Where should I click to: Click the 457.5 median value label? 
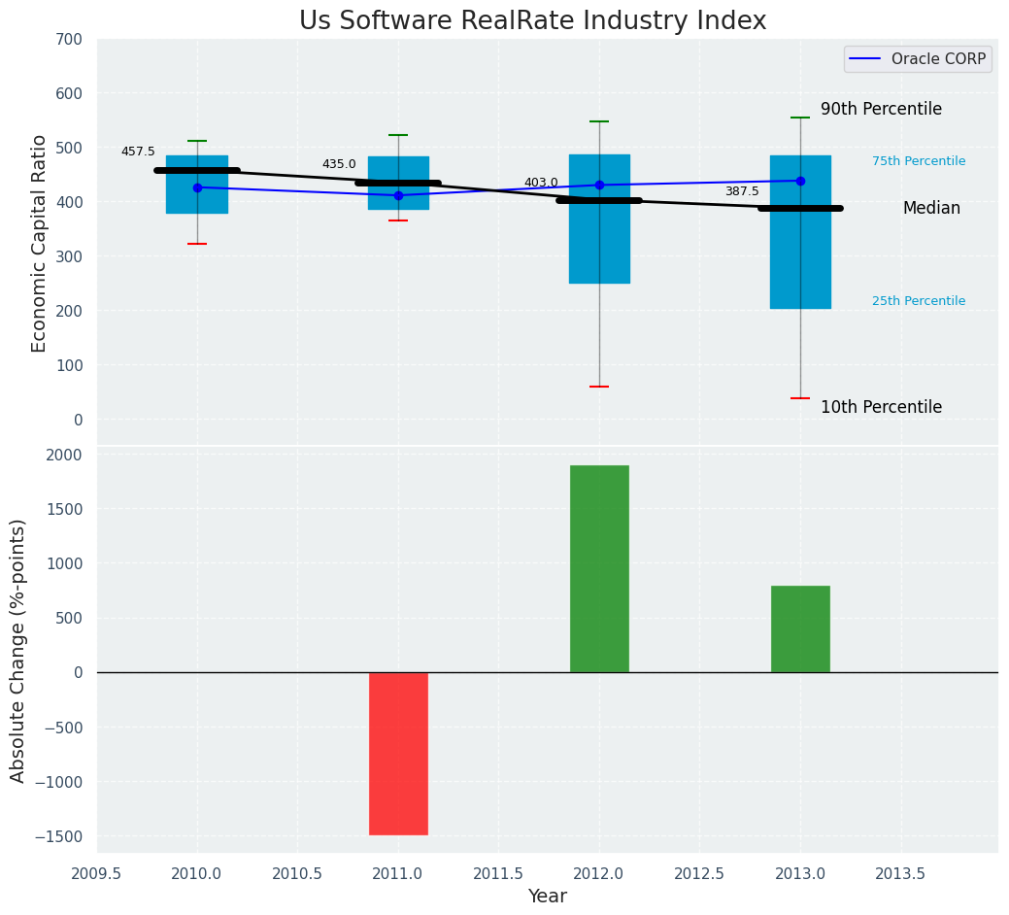pyautogui.click(x=138, y=152)
